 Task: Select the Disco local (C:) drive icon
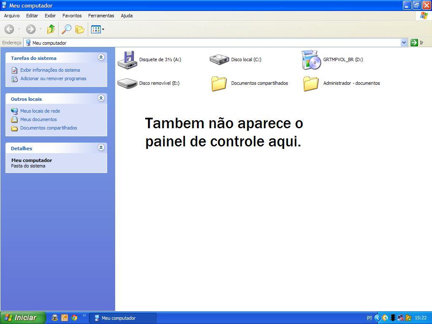tap(219, 59)
